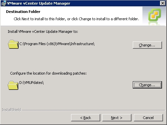
Task: Click the VMware vCenter Update Manager window title
Action: [39, 3]
